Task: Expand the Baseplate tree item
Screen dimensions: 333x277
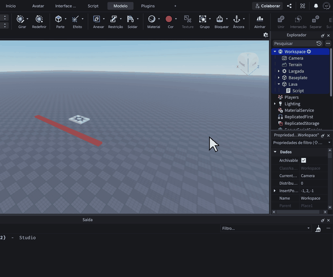Action: pos(279,78)
